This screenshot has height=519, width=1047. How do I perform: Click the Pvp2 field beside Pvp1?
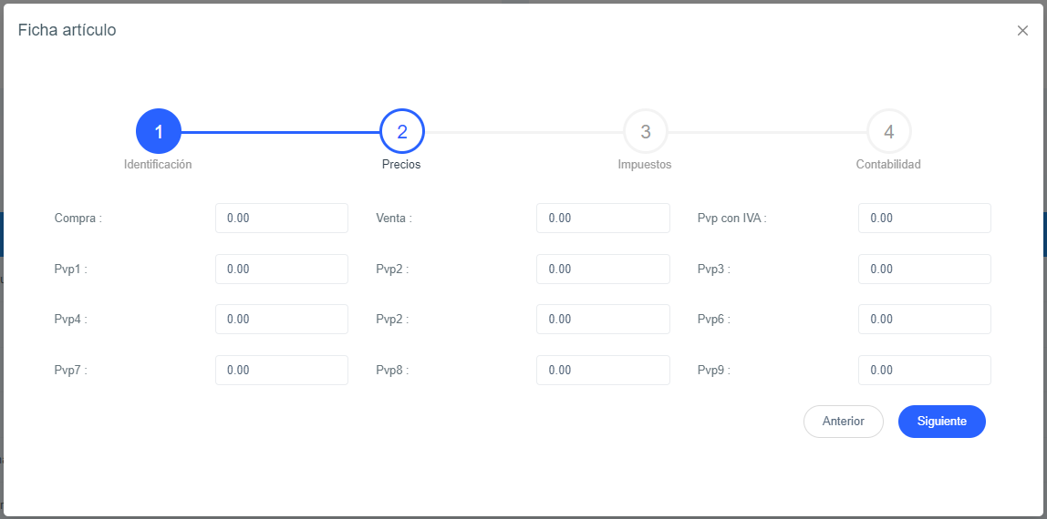603,270
